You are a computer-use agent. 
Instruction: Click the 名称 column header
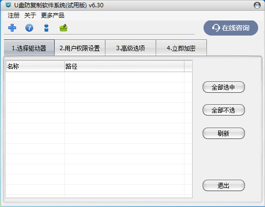(35, 66)
